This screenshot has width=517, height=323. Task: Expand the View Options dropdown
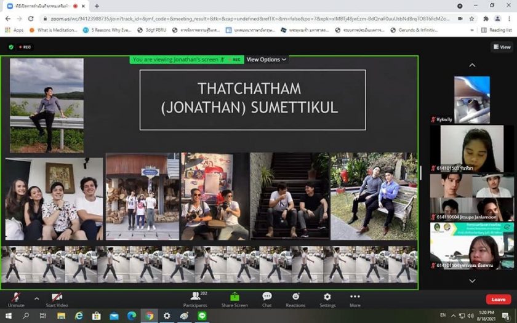click(x=267, y=60)
